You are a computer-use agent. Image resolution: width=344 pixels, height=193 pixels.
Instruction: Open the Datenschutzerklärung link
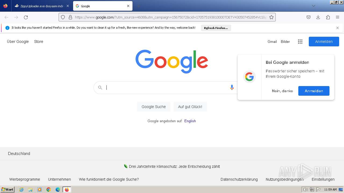239,179
